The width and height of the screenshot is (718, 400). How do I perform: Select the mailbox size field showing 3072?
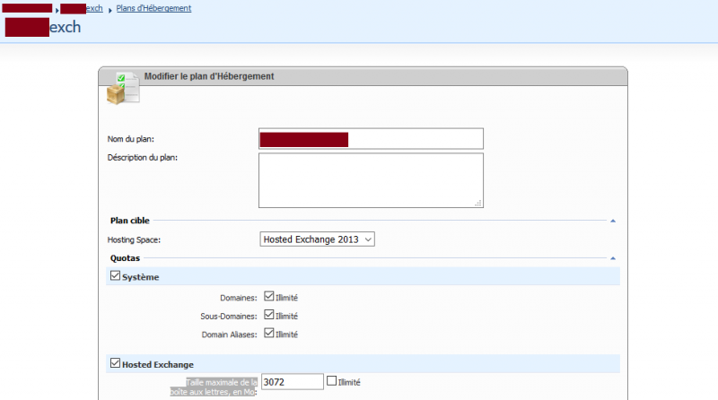293,382
